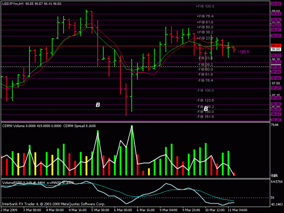This screenshot has width=284, height=213.
Task: Click the 64.5766 RSI scale value
Action: [277, 182]
